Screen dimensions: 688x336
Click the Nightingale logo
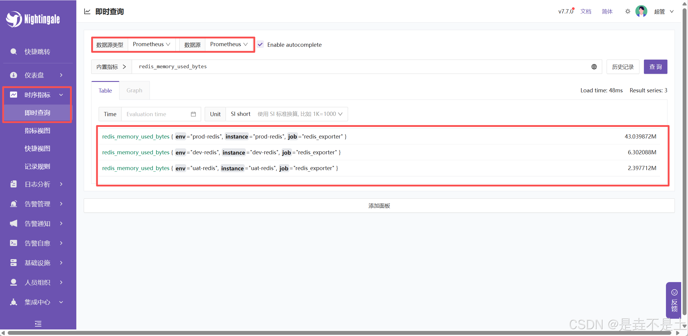(33, 19)
